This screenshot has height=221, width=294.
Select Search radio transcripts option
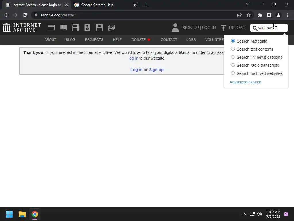coord(233,65)
